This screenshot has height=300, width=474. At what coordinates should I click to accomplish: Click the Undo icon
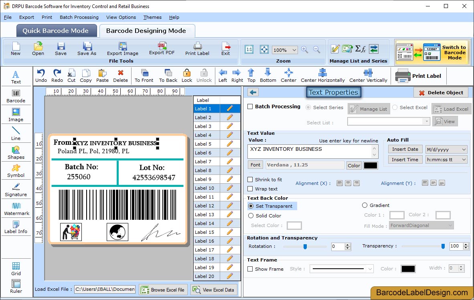[41, 76]
